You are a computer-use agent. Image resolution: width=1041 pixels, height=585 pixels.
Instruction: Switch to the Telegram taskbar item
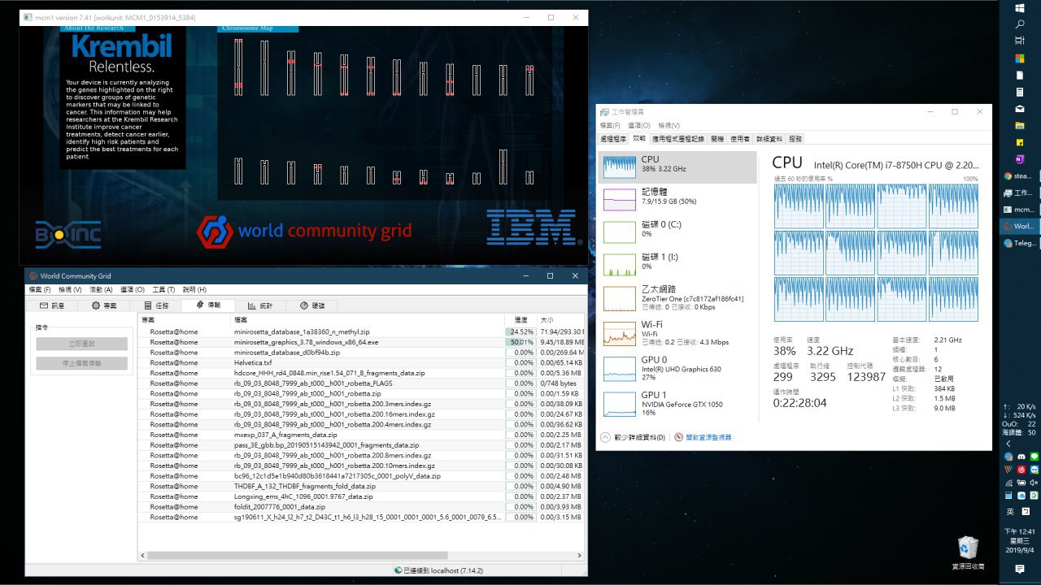(x=1020, y=243)
